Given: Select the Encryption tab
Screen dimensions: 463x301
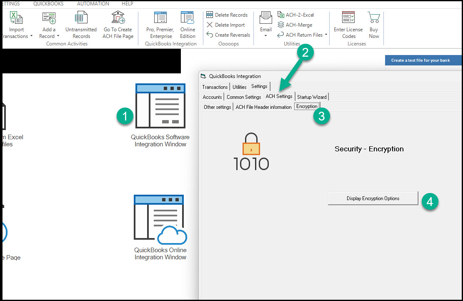Looking at the screenshot, I should coord(307,106).
